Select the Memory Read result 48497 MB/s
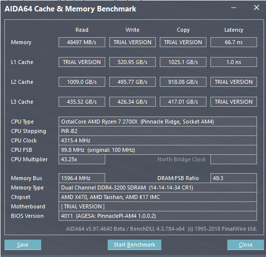This screenshot has width=266, height=257. coord(82,42)
